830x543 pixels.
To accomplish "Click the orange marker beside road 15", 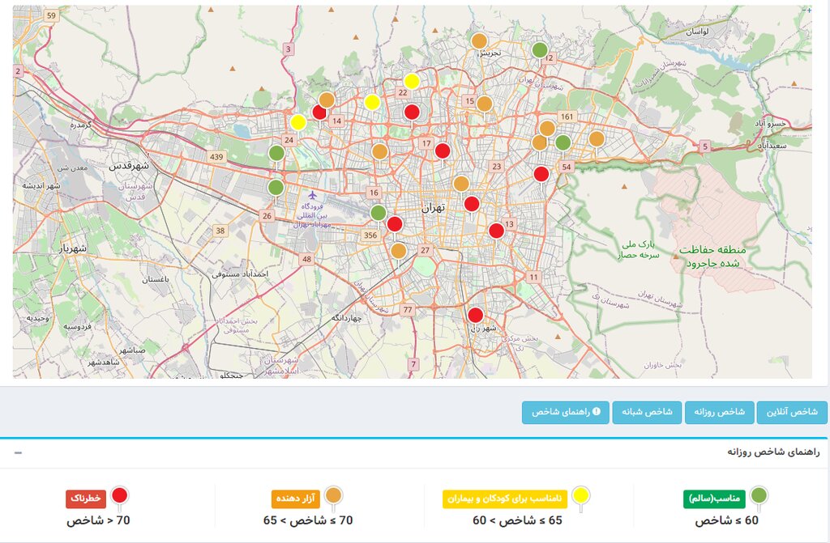I will click(484, 104).
